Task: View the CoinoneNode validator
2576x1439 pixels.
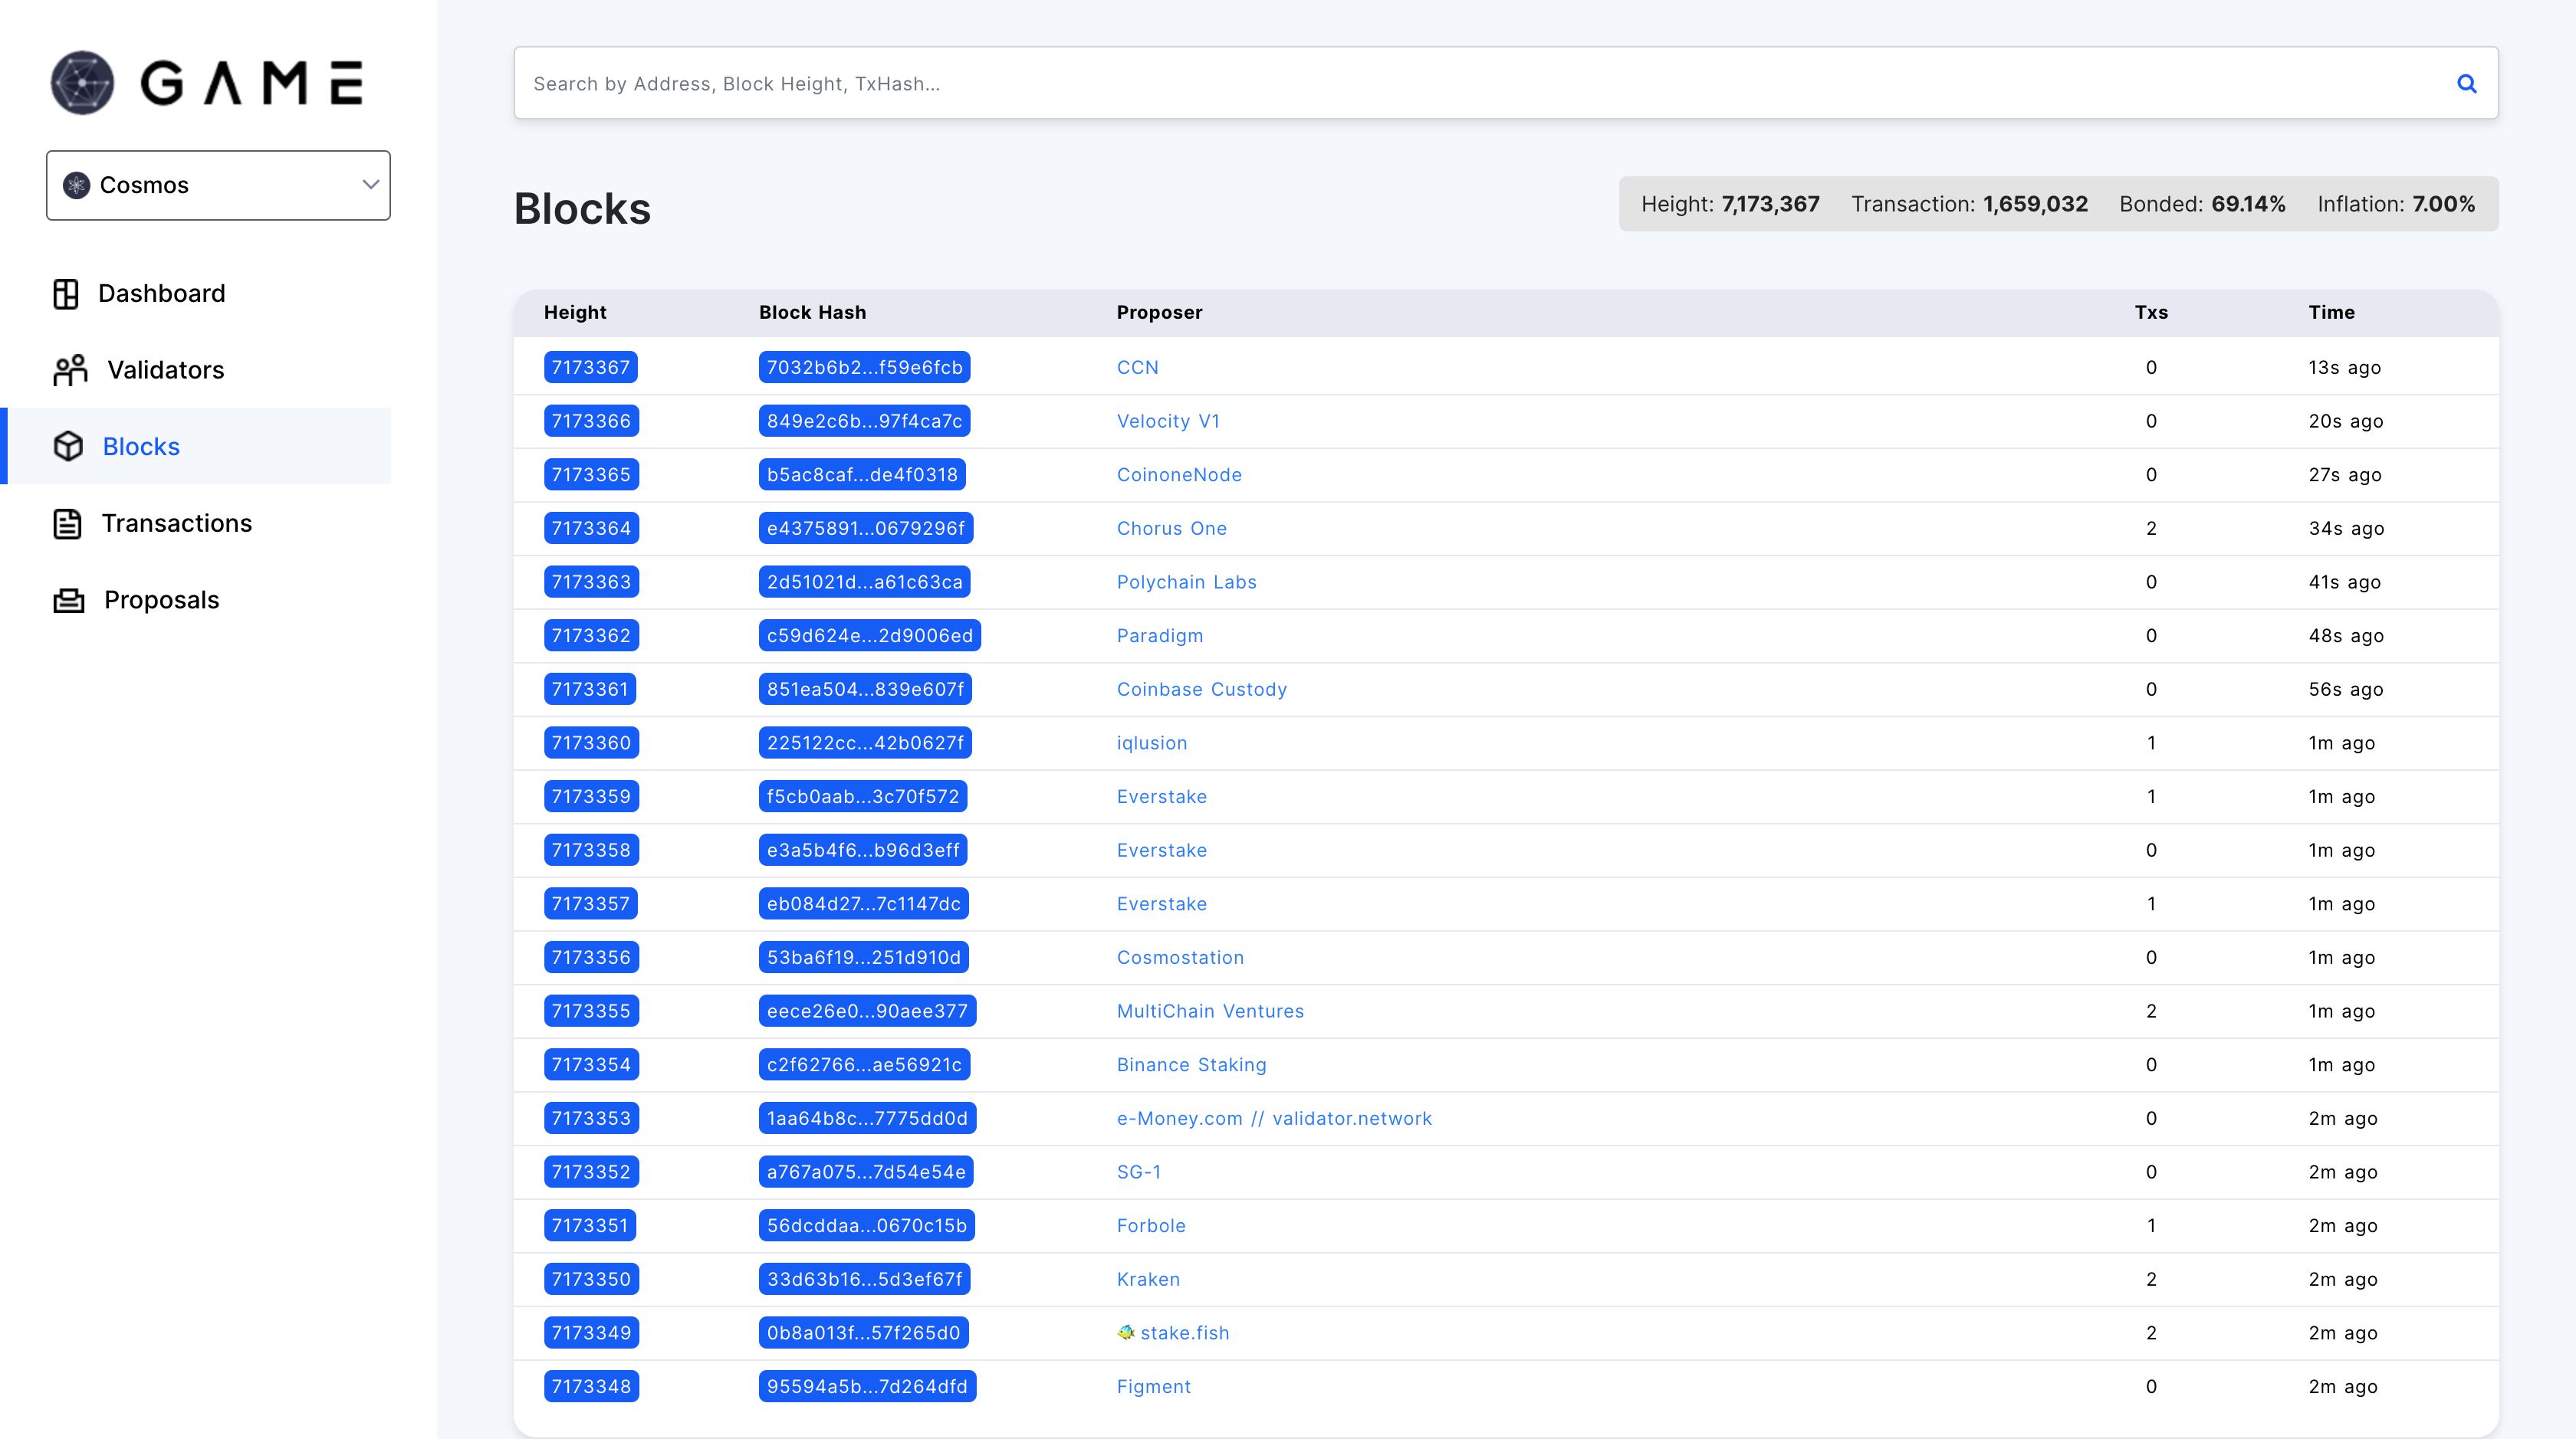Action: pos(1179,474)
